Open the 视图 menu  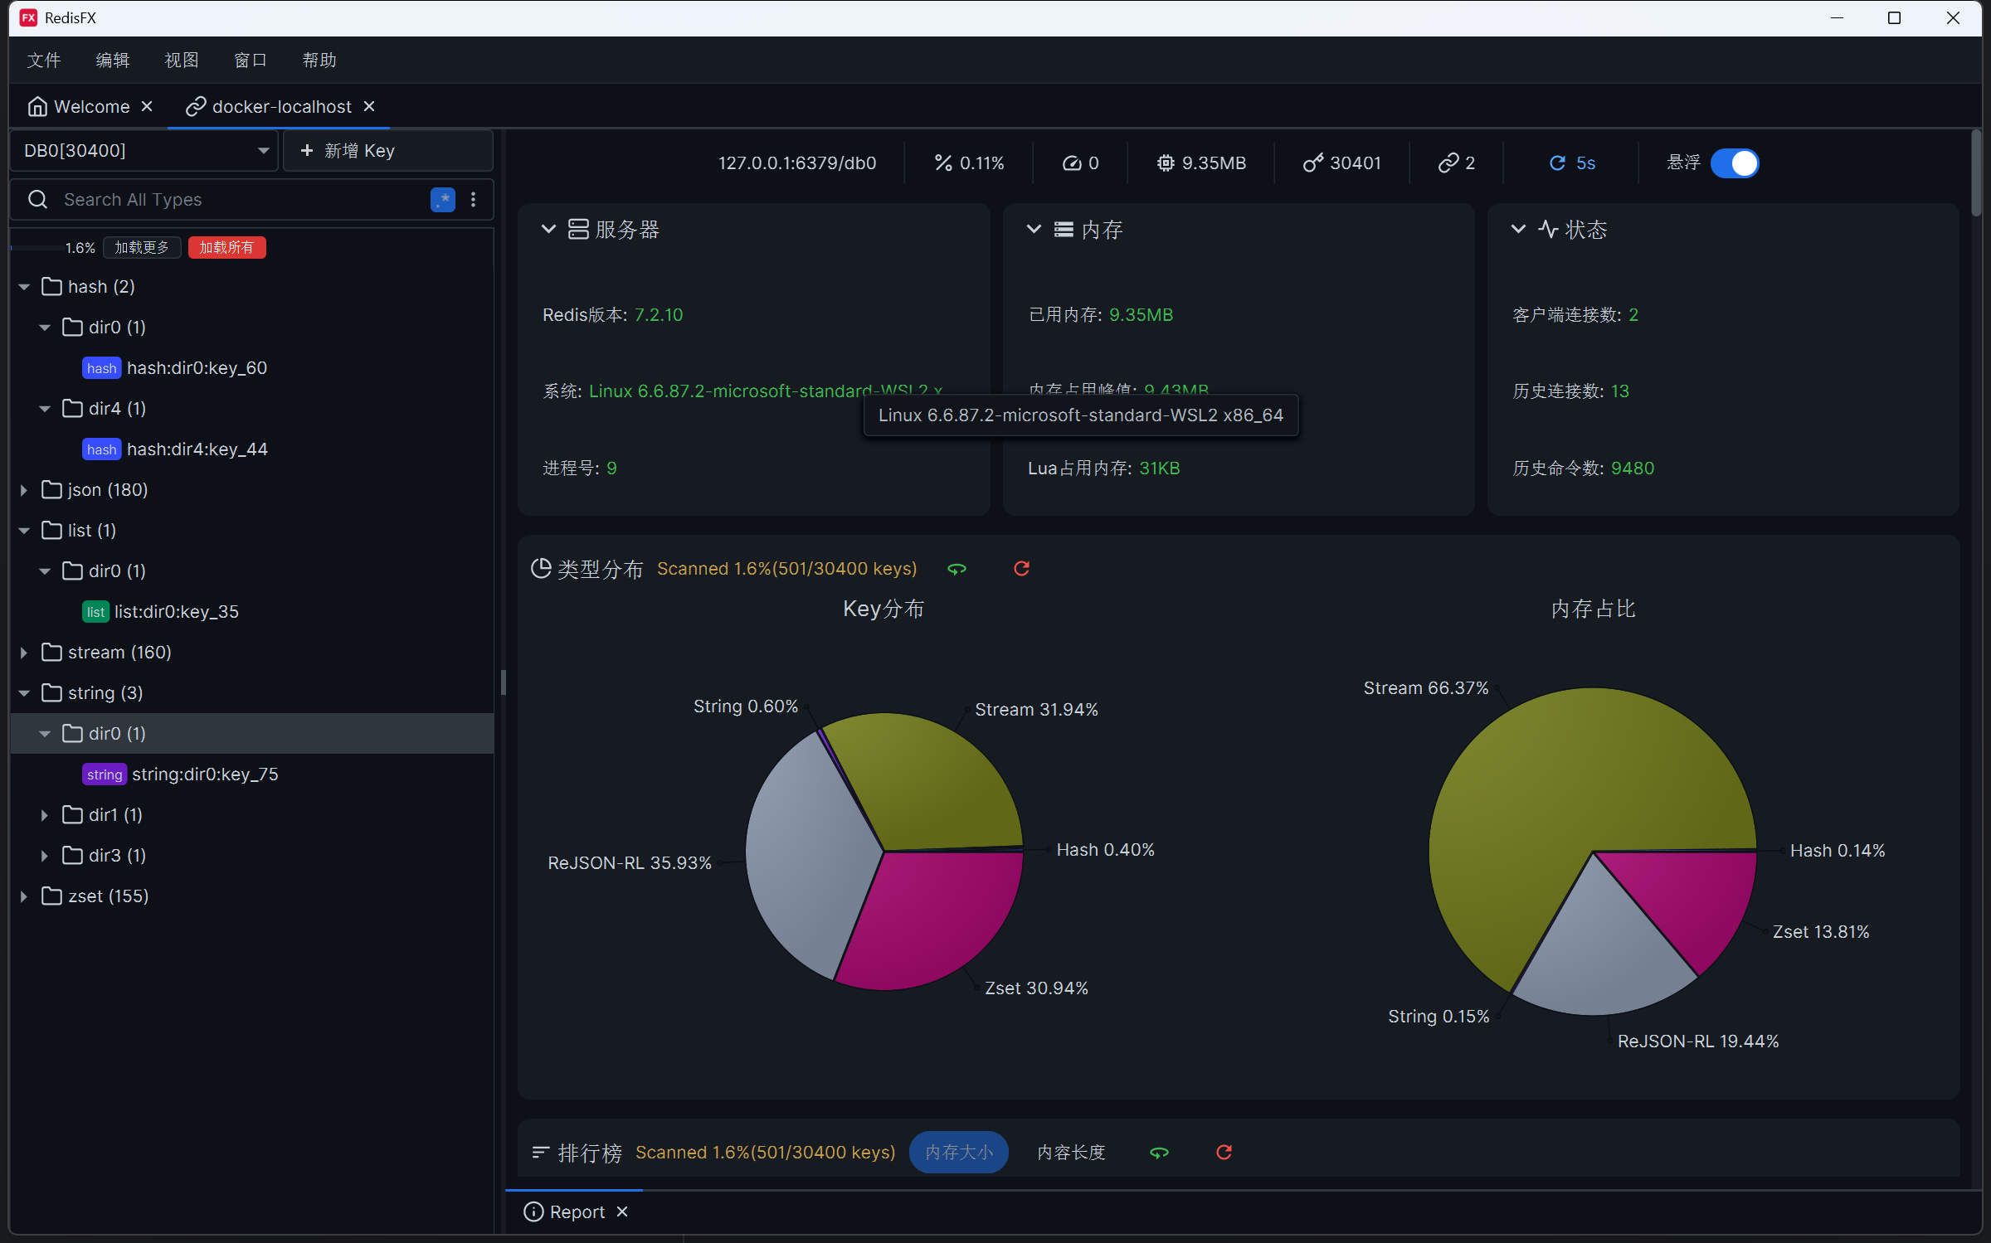tap(182, 60)
